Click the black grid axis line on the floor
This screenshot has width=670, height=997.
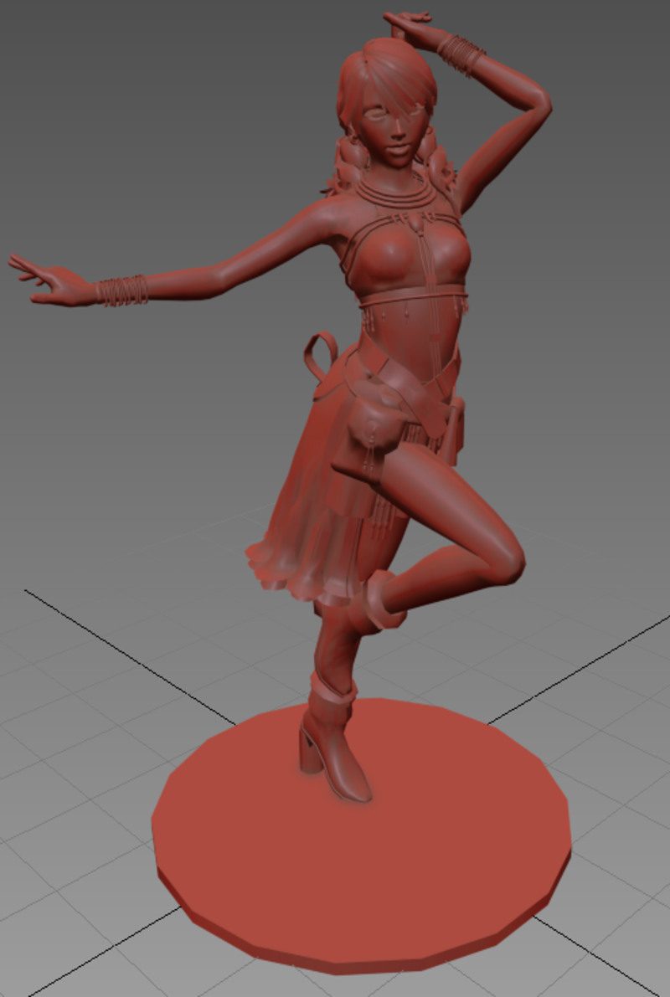[x=129, y=656]
